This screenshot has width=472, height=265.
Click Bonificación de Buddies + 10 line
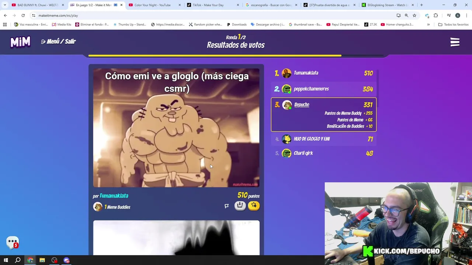(x=350, y=126)
